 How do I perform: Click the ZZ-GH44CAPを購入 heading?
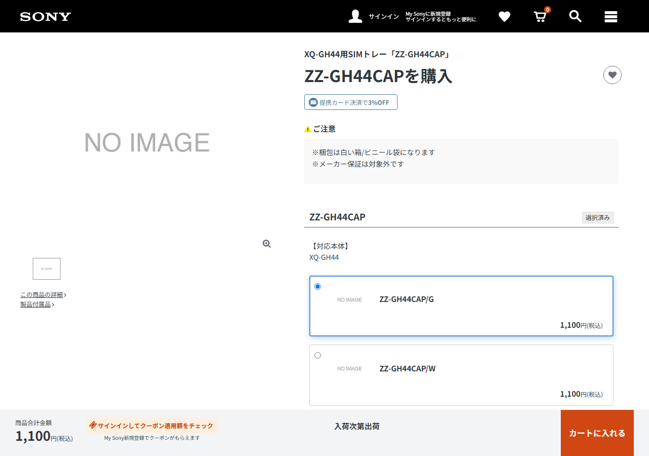click(x=378, y=76)
